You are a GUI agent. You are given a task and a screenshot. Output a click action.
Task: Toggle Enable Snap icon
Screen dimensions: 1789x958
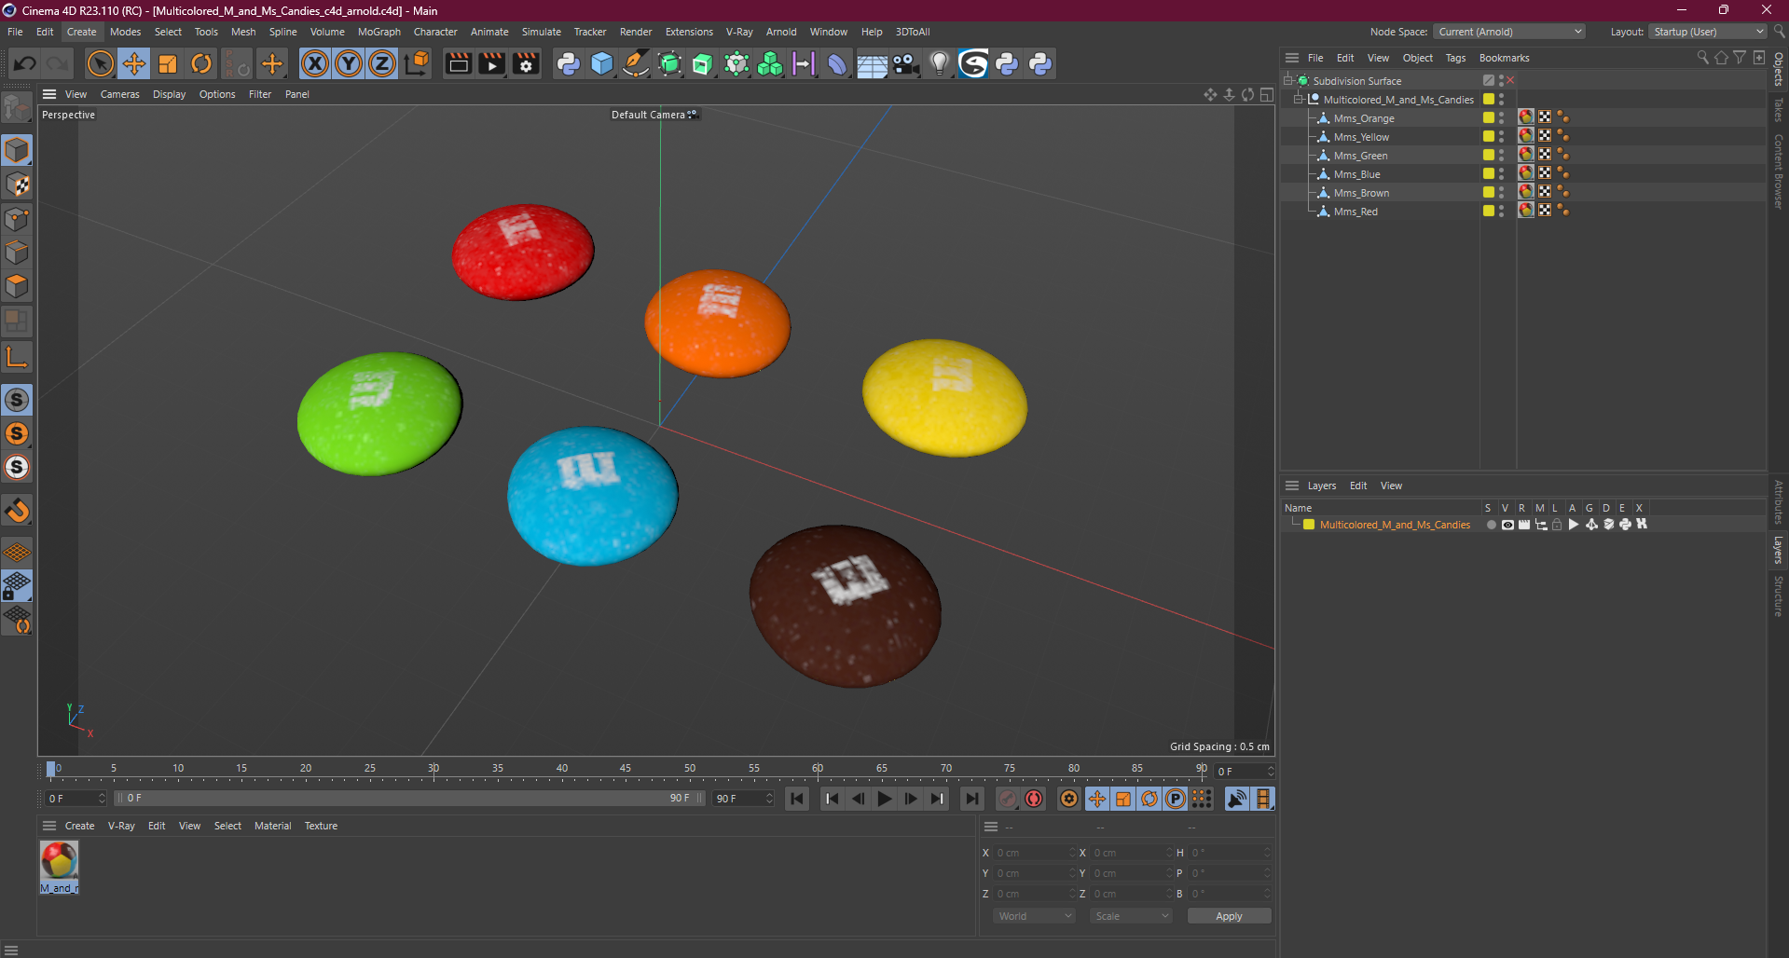pyautogui.click(x=17, y=511)
